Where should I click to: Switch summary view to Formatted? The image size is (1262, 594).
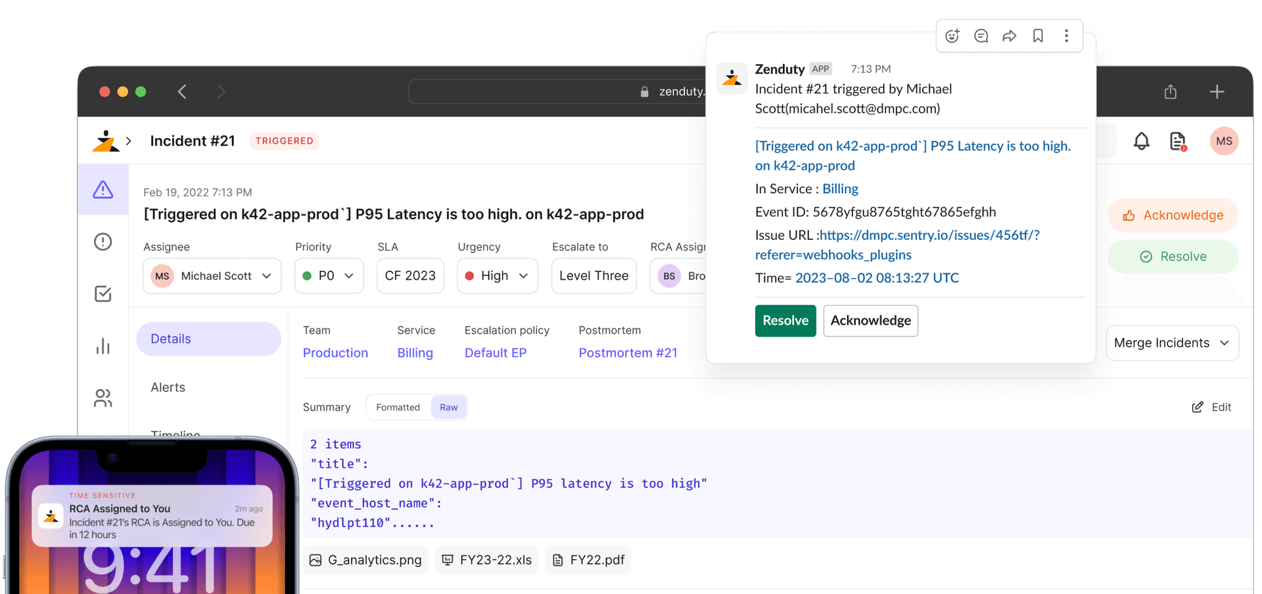398,407
